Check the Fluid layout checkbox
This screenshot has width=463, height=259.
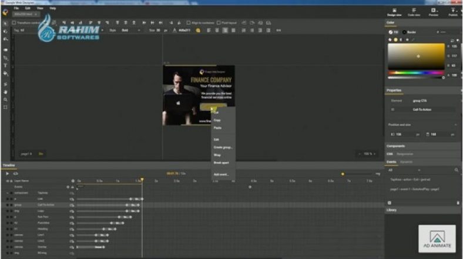point(219,23)
